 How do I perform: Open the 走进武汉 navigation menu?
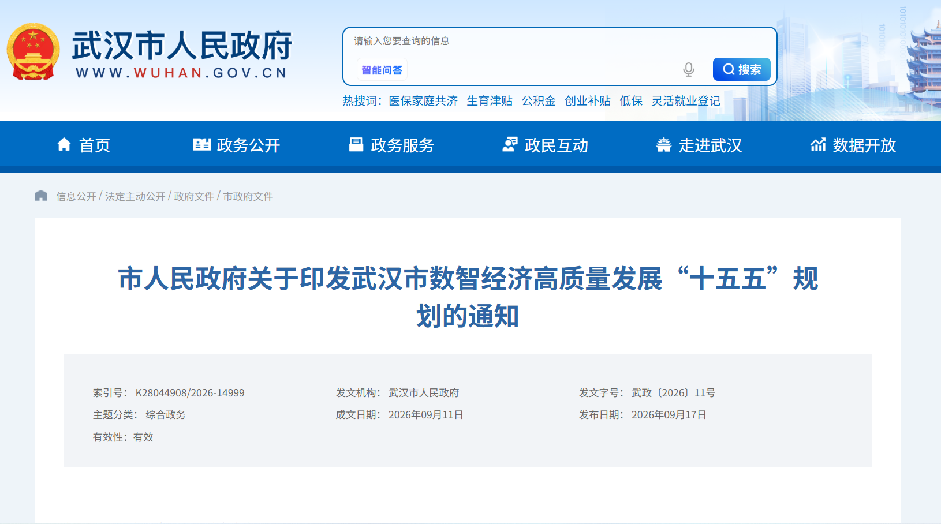coord(699,145)
